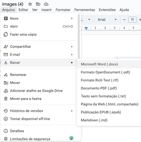
Task: Download as Documento PDF (.pdf)
Action: tap(109, 88)
